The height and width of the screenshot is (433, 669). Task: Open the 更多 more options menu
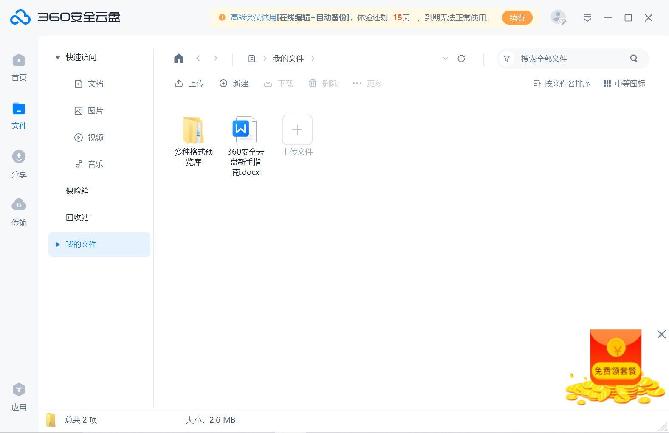click(x=367, y=84)
